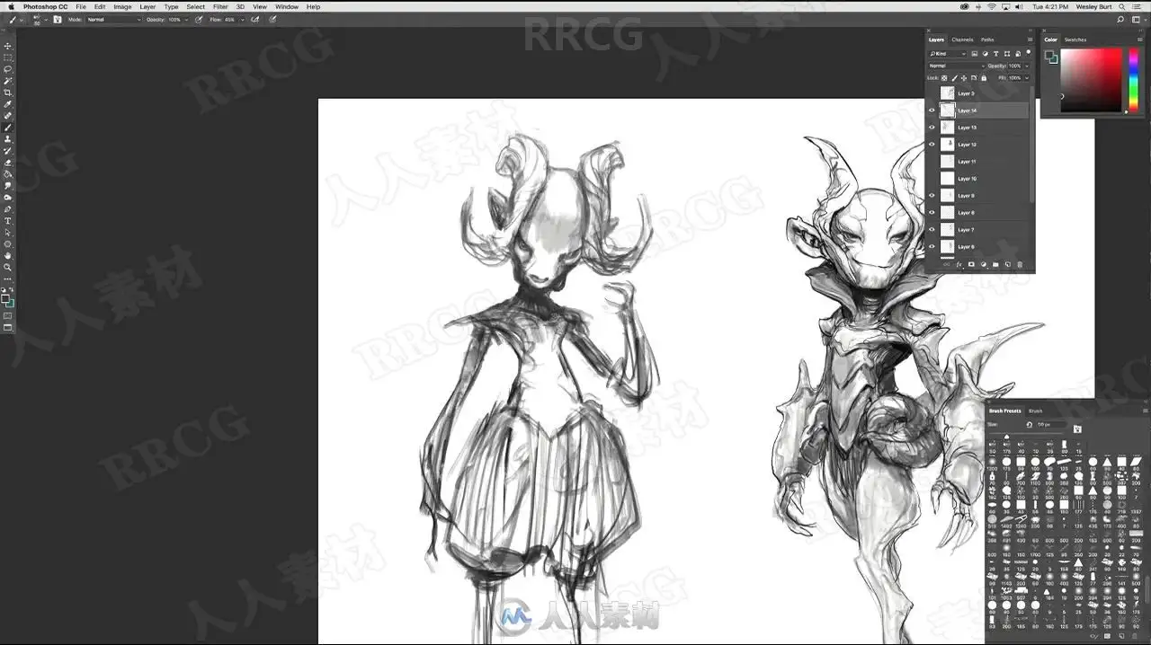Screen dimensions: 1151x645
Task: Select the History Brush tool
Action: point(8,151)
